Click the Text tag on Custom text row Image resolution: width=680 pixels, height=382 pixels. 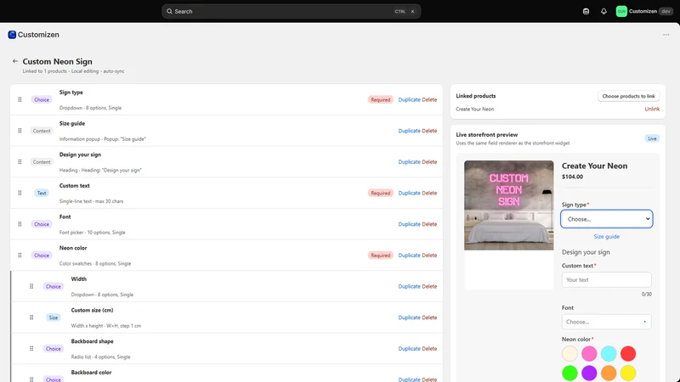pyautogui.click(x=42, y=194)
